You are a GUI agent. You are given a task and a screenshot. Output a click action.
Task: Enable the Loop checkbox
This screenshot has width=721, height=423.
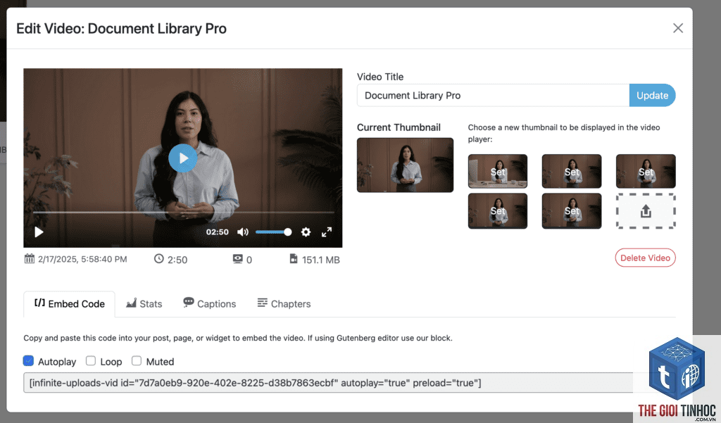point(91,361)
